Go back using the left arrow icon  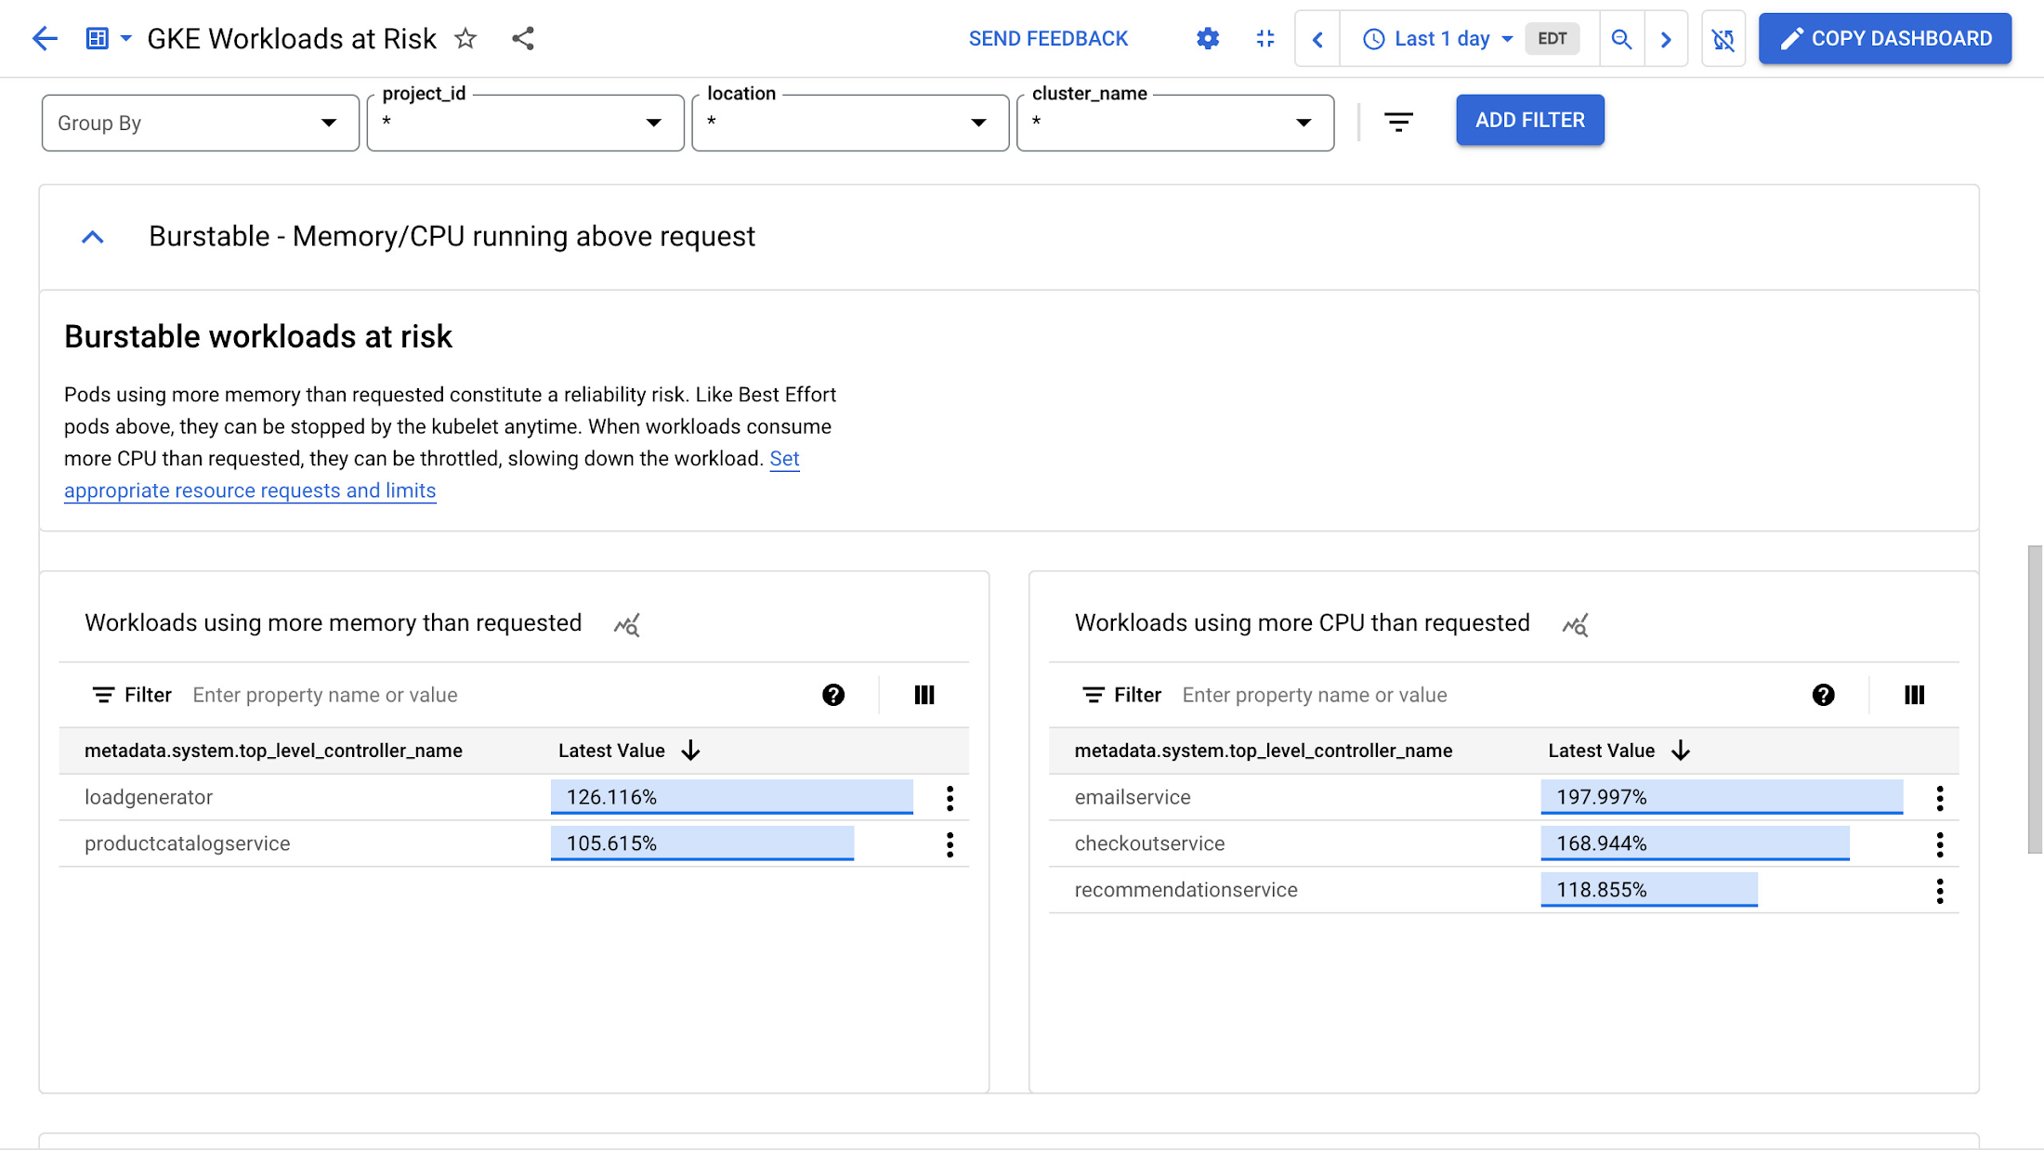pyautogui.click(x=45, y=38)
